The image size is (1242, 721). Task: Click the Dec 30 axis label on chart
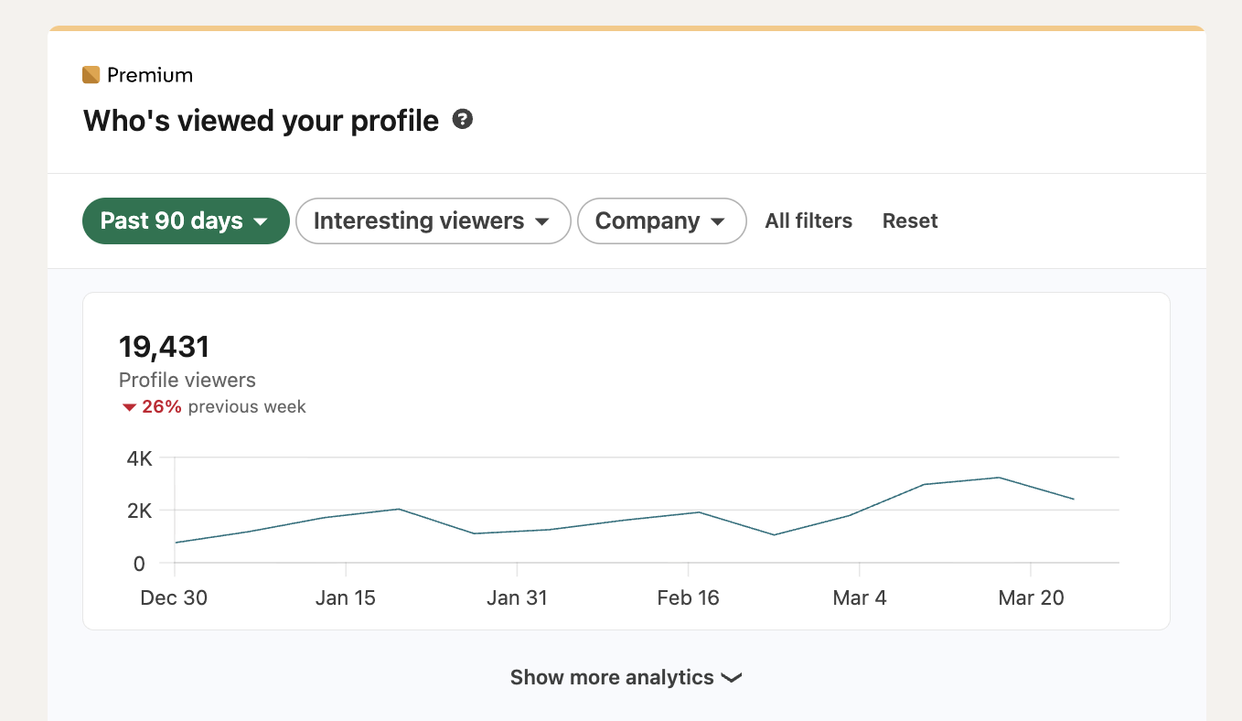174,597
